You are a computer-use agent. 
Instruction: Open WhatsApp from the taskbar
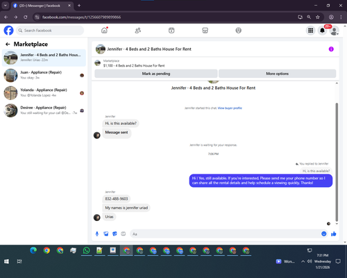(87, 251)
